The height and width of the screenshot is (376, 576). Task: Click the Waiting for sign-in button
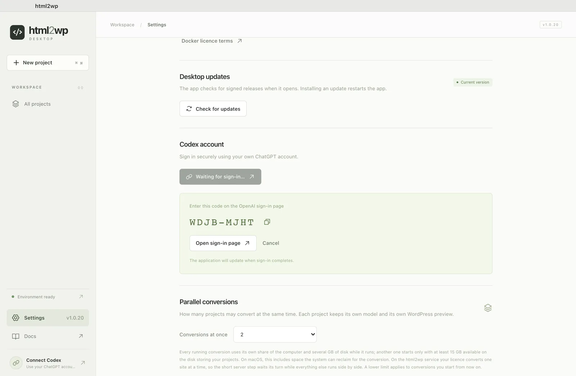220,177
